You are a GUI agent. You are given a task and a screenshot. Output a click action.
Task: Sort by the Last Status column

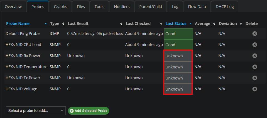tap(176, 24)
